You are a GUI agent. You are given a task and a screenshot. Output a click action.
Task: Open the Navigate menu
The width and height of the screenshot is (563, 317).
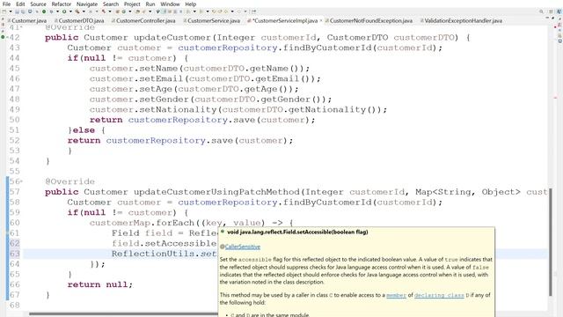tap(87, 4)
